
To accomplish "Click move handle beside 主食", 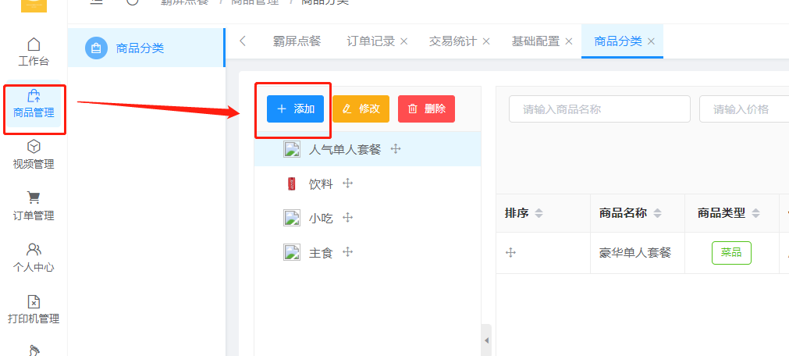I will [348, 251].
